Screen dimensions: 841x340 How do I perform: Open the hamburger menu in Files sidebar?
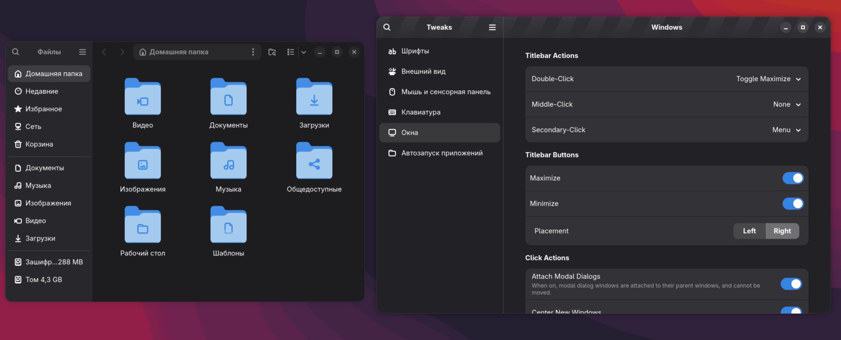(82, 52)
